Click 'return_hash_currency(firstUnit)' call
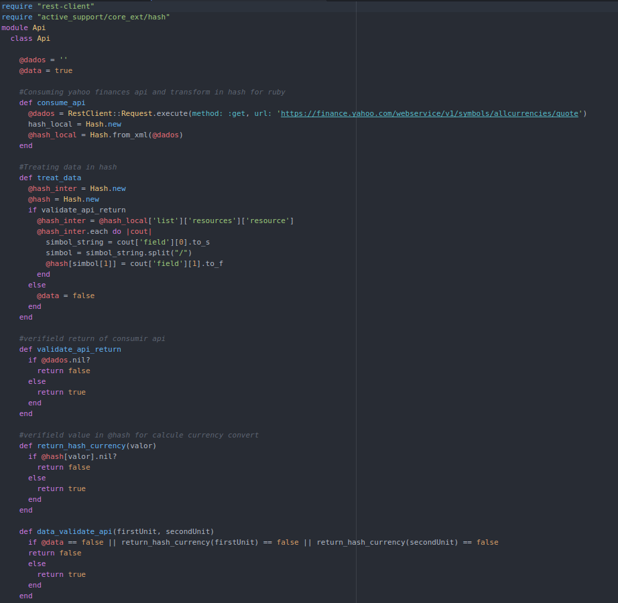 pos(190,542)
